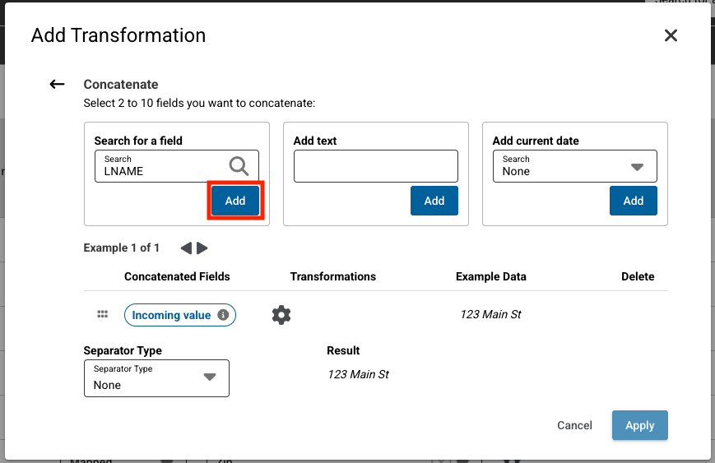Click the Incoming value chip
The image size is (715, 463).
[179, 315]
